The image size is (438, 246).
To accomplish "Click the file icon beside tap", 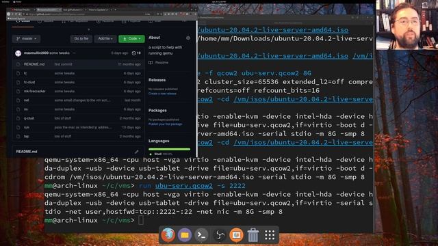I will pos(18,137).
